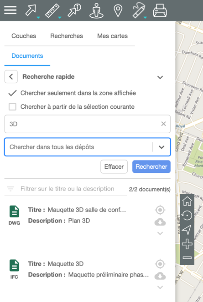
Task: Zoom in with the plus map button
Action: [x=187, y=244]
